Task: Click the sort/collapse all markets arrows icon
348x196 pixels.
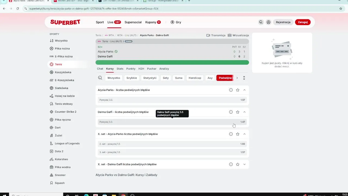Action: click(x=244, y=78)
